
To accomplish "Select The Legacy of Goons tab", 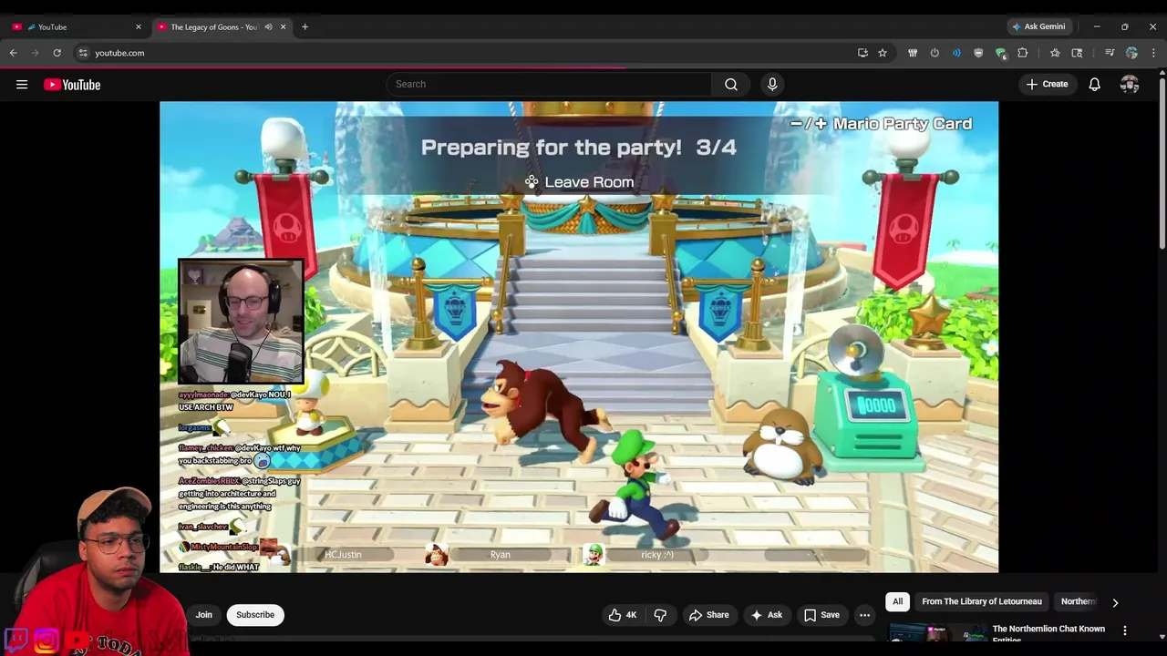I will click(x=214, y=27).
